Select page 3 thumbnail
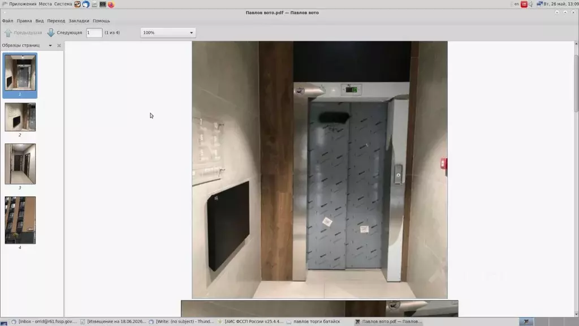 [20, 164]
